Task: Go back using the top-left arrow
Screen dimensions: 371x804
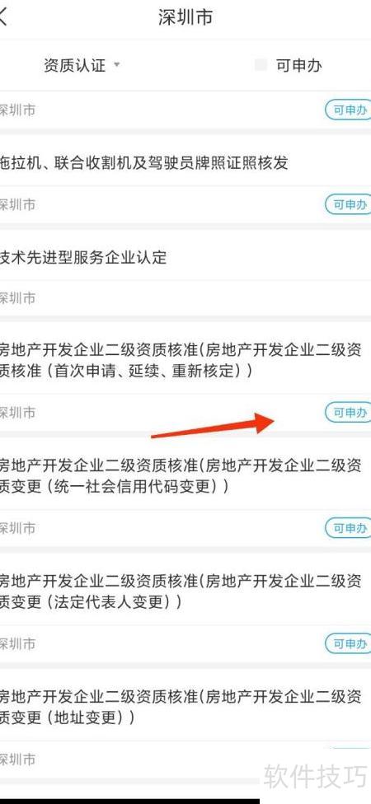Action: [3, 17]
